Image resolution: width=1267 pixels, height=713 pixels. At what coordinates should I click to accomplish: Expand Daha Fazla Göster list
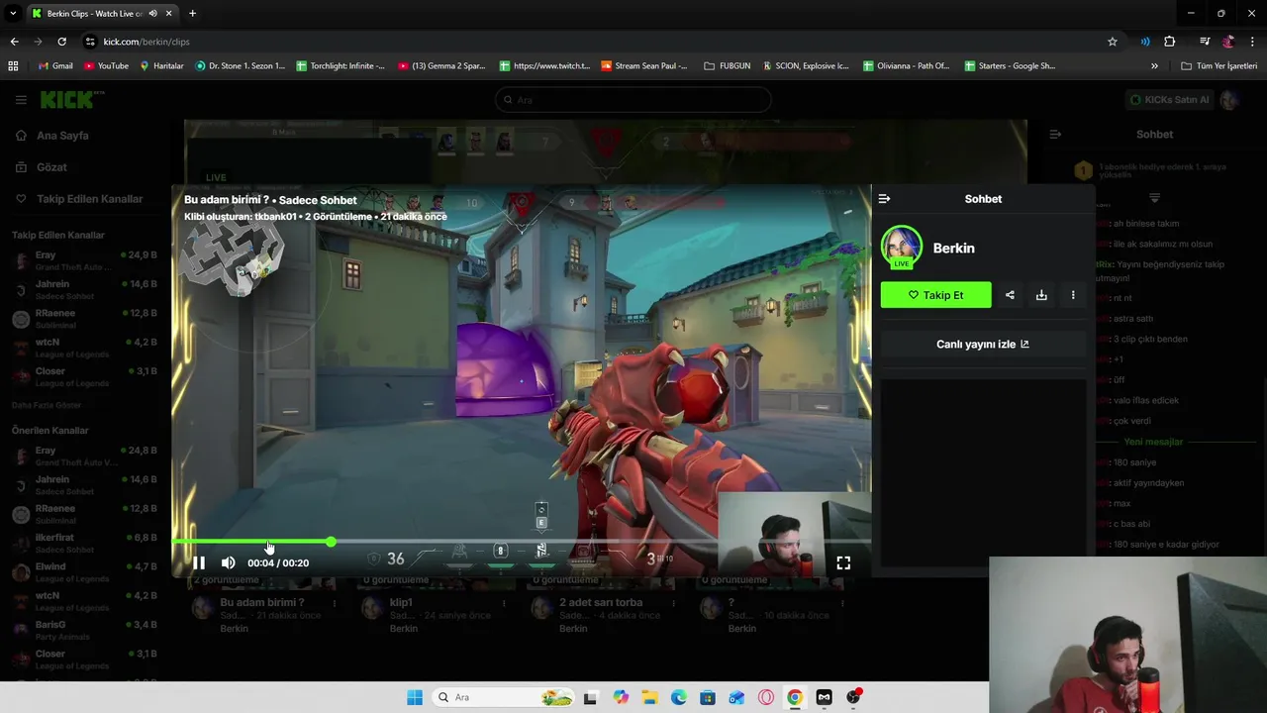pos(47,405)
